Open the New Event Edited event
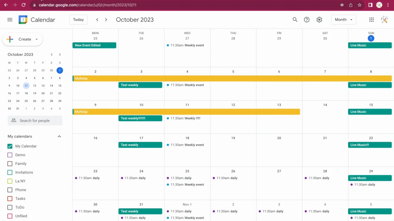Screen dimensions: 394x221 94,45
